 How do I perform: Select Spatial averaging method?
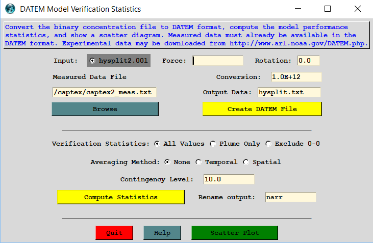click(262, 162)
